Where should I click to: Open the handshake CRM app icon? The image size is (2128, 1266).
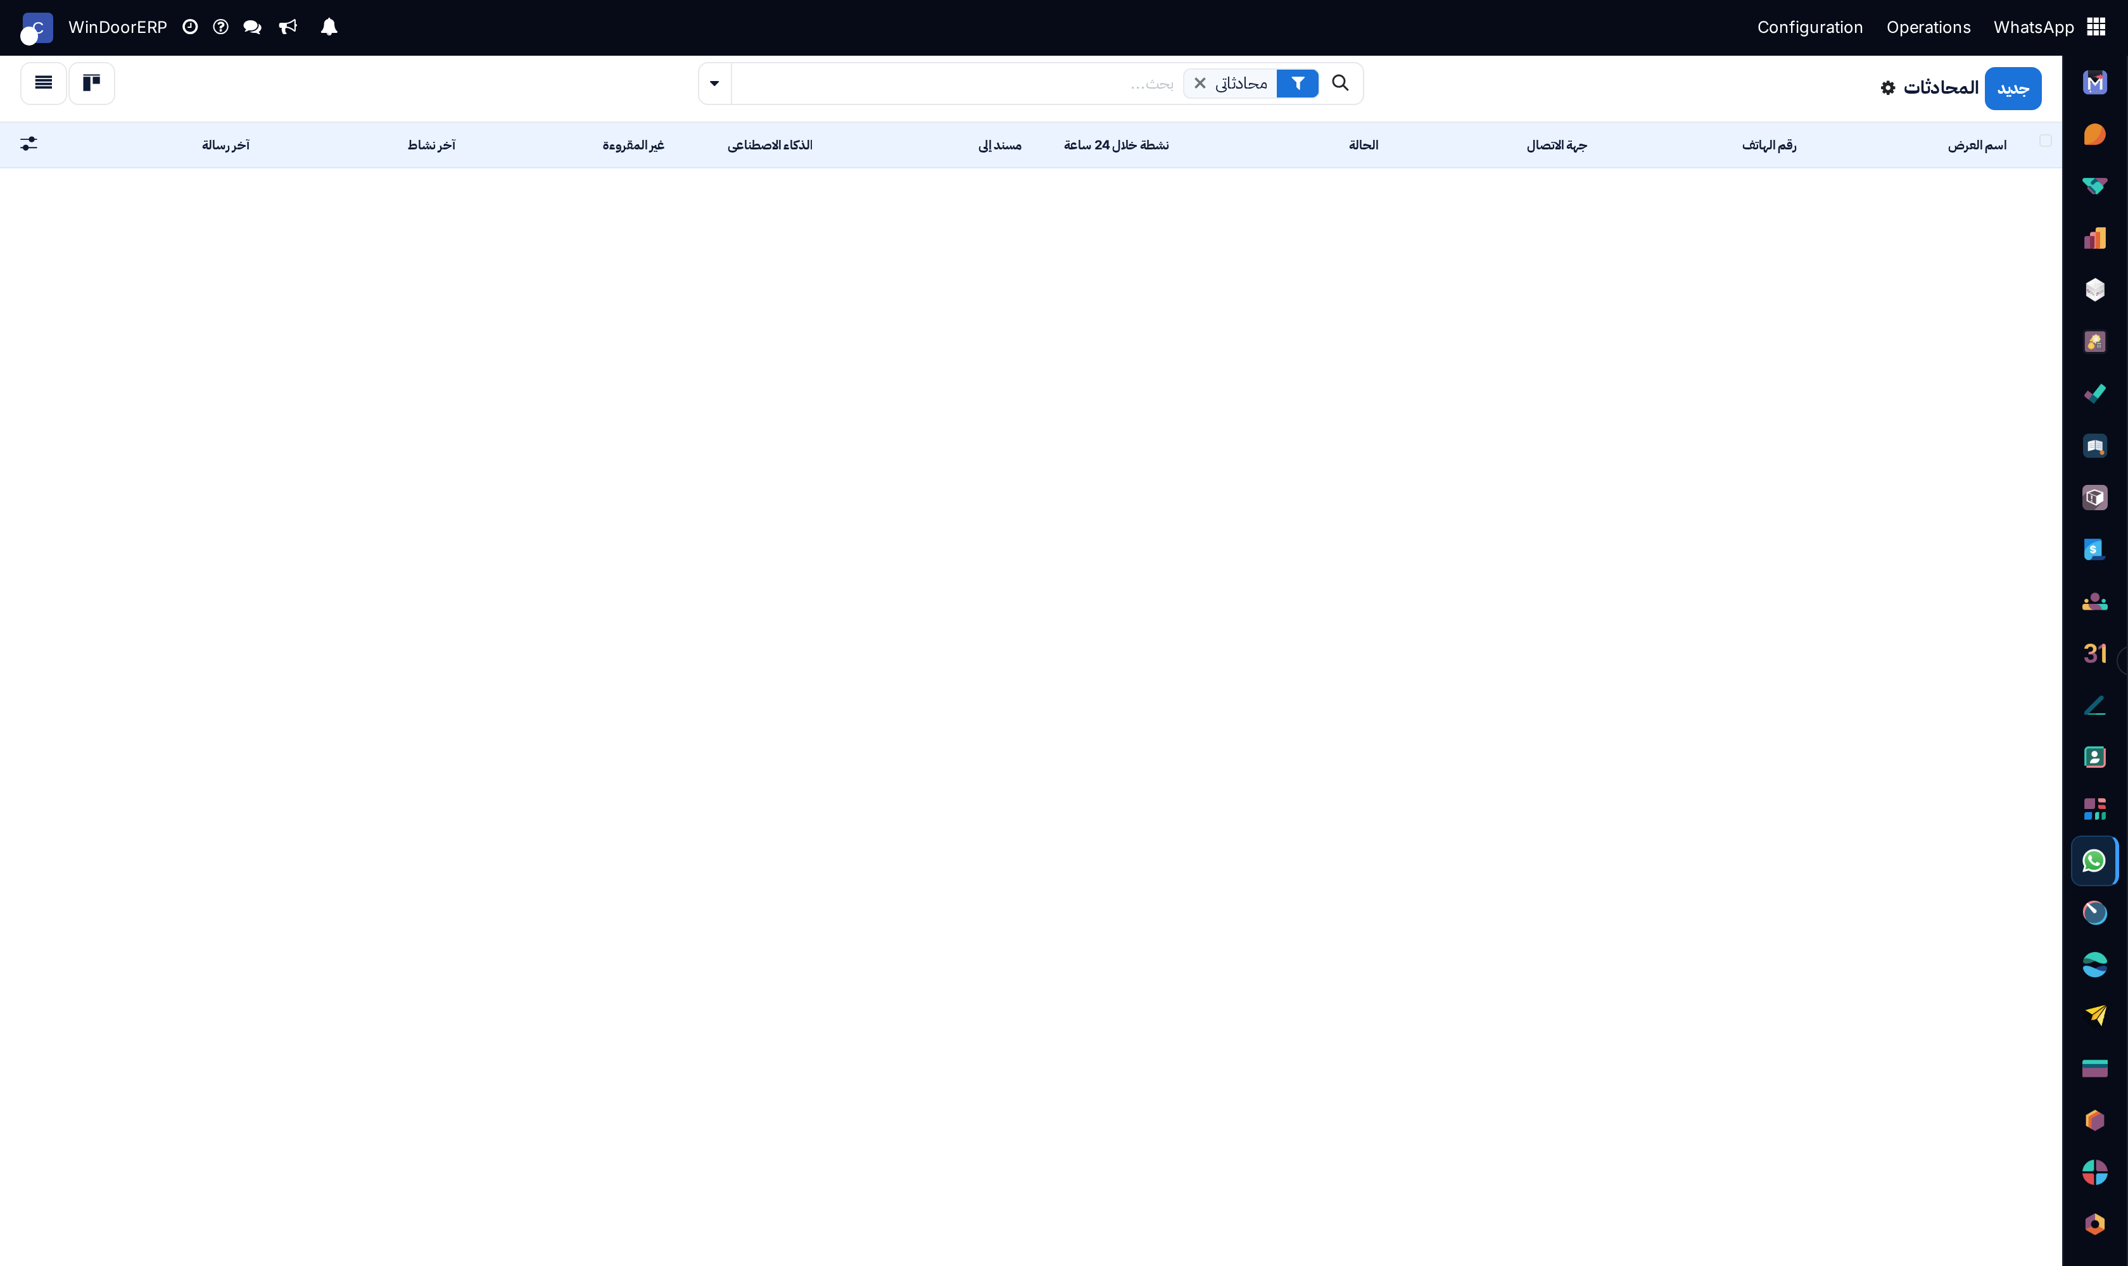(x=2094, y=186)
